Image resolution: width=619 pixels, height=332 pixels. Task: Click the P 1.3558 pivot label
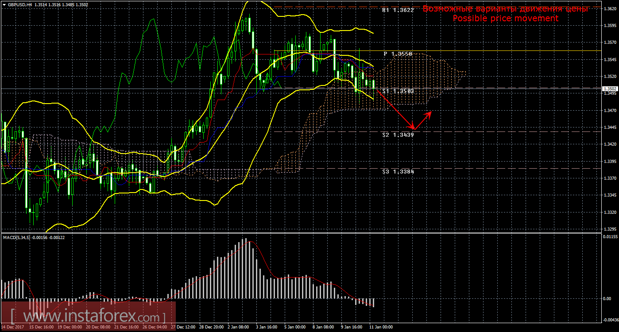click(x=398, y=54)
